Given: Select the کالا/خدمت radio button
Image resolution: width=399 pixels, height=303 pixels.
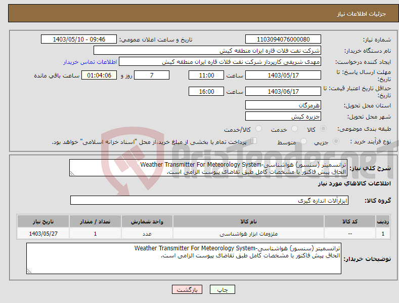Looking at the screenshot, I should pyautogui.click(x=258, y=129).
